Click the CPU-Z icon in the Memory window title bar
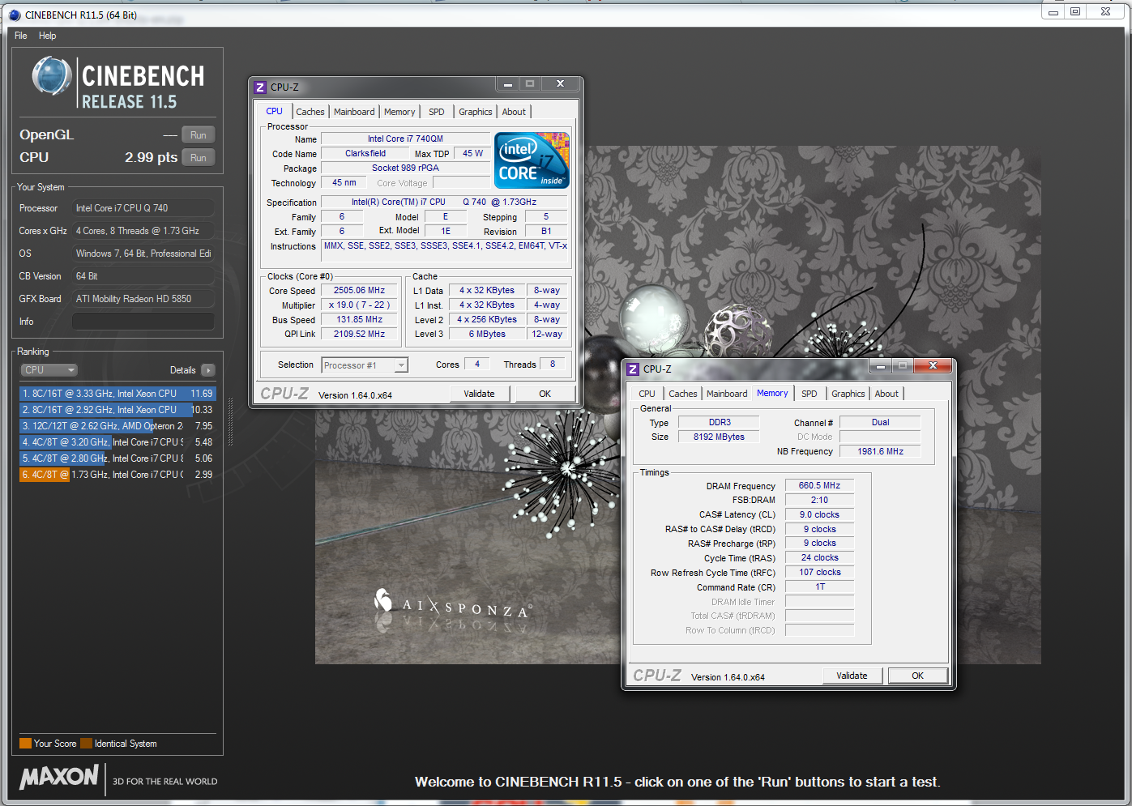1132x806 pixels. coord(633,369)
